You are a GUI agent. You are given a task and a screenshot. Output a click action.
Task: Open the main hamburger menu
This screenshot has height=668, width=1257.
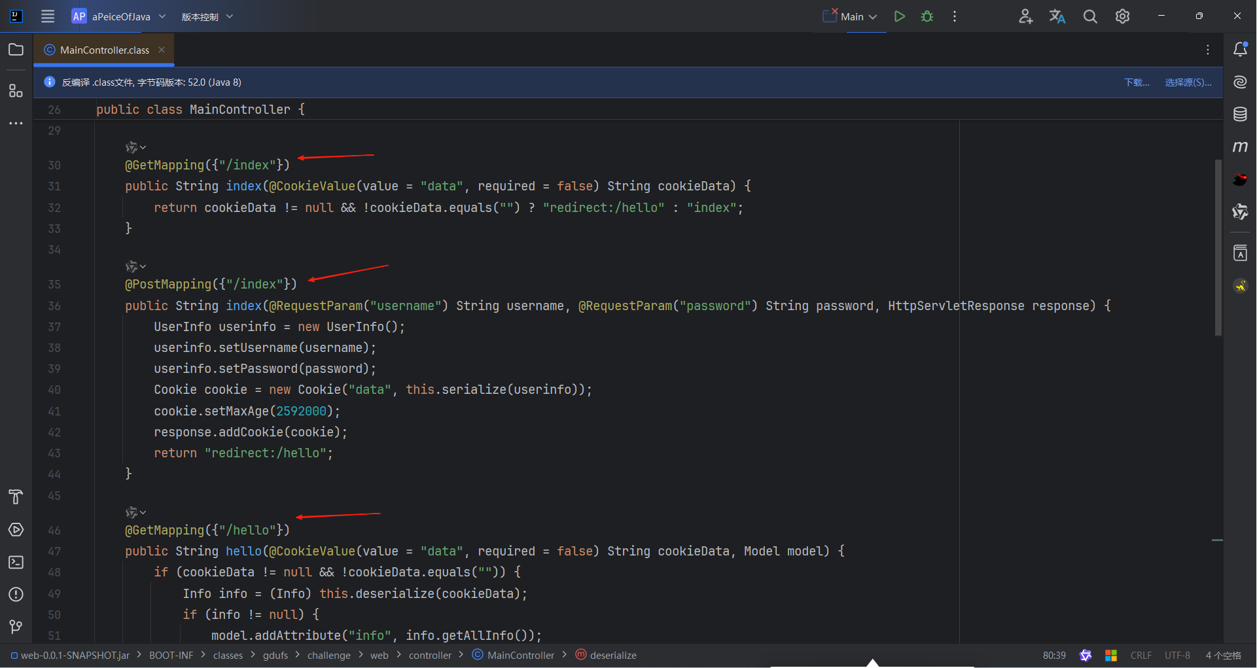pos(48,16)
